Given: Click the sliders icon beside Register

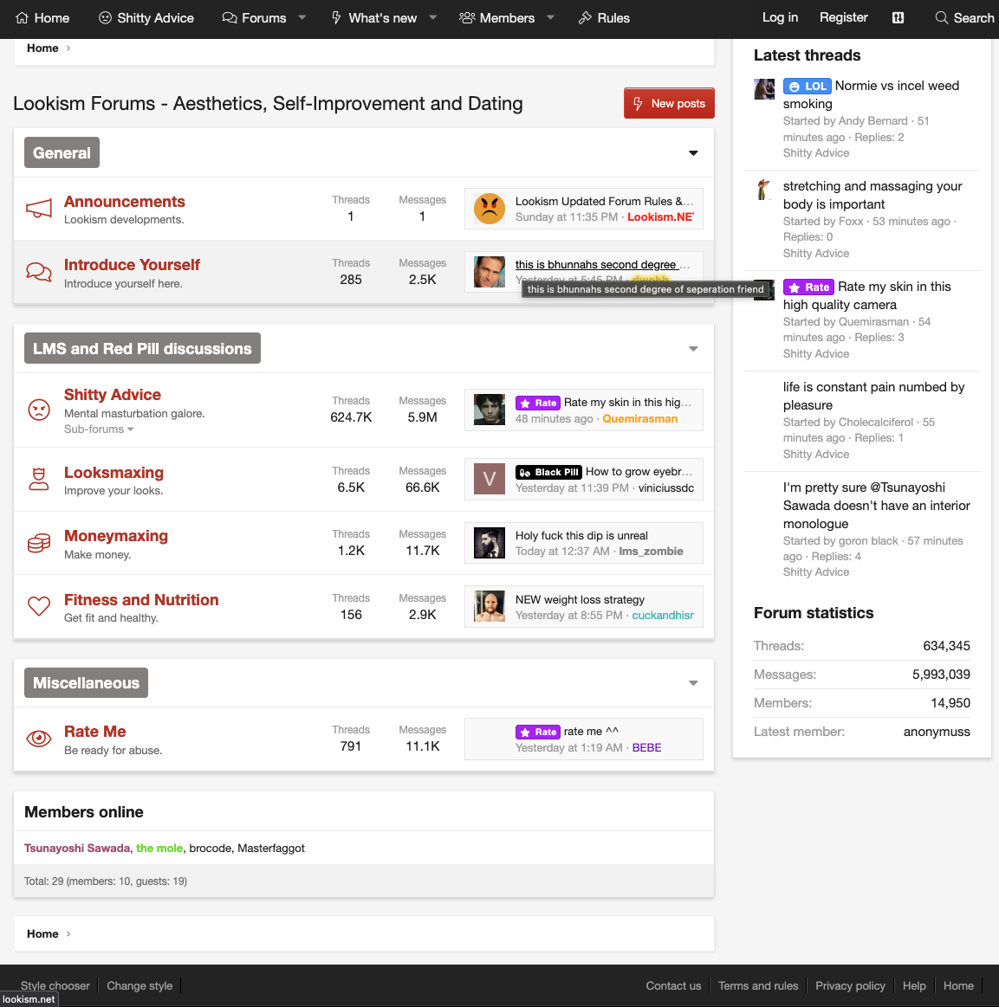Looking at the screenshot, I should tap(898, 18).
